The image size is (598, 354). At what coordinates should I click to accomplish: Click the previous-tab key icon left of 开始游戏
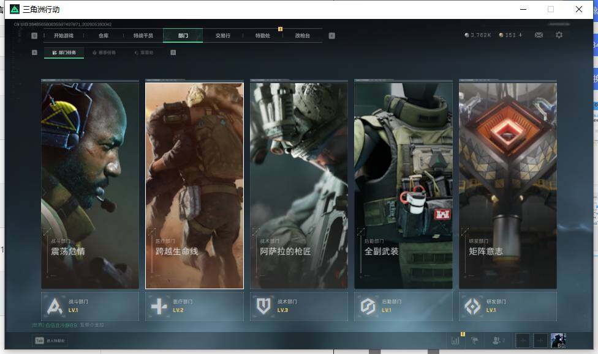coord(34,36)
